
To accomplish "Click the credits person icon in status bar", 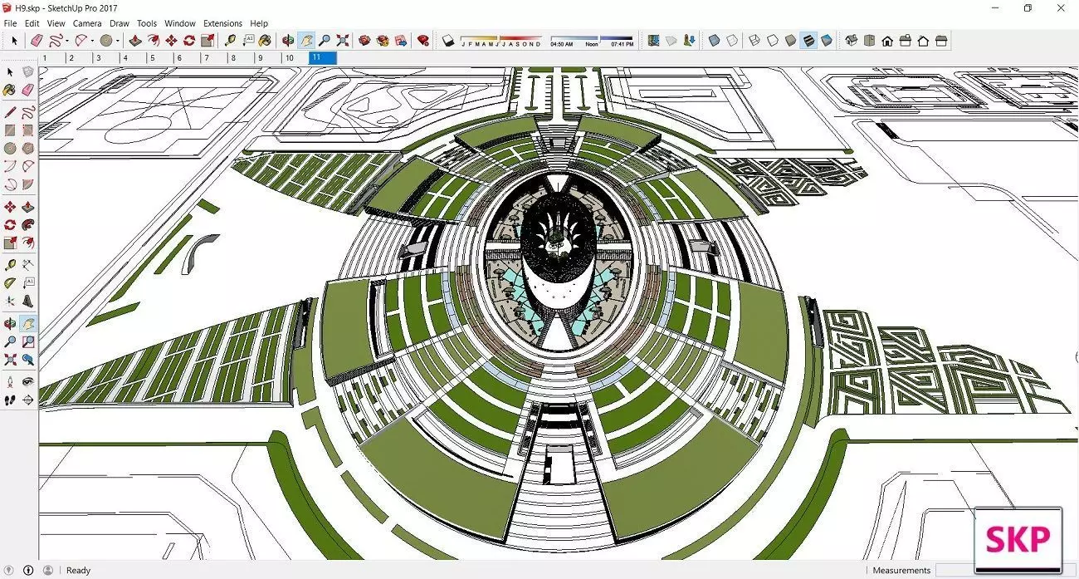I will pos(47,570).
